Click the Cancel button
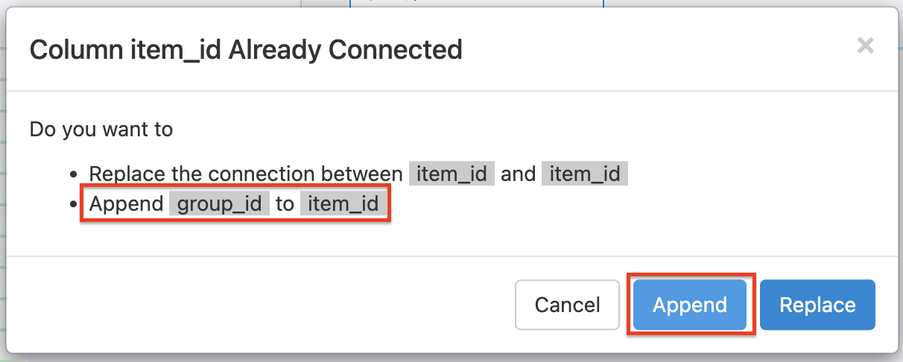Image resolution: width=903 pixels, height=362 pixels. 567,305
